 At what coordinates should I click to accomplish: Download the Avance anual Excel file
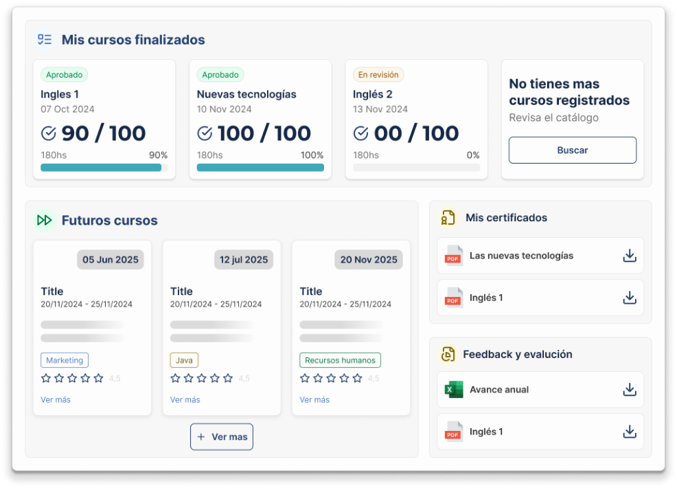pos(629,390)
